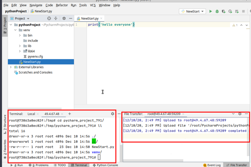This screenshot has height=167, width=251.
Task: Click the disabled stop button
Action: 243,11
